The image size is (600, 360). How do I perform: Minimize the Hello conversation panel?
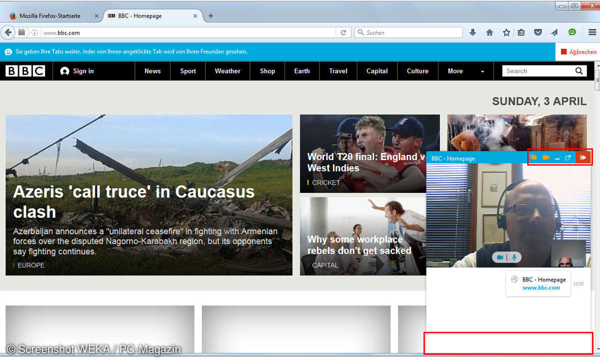point(557,158)
